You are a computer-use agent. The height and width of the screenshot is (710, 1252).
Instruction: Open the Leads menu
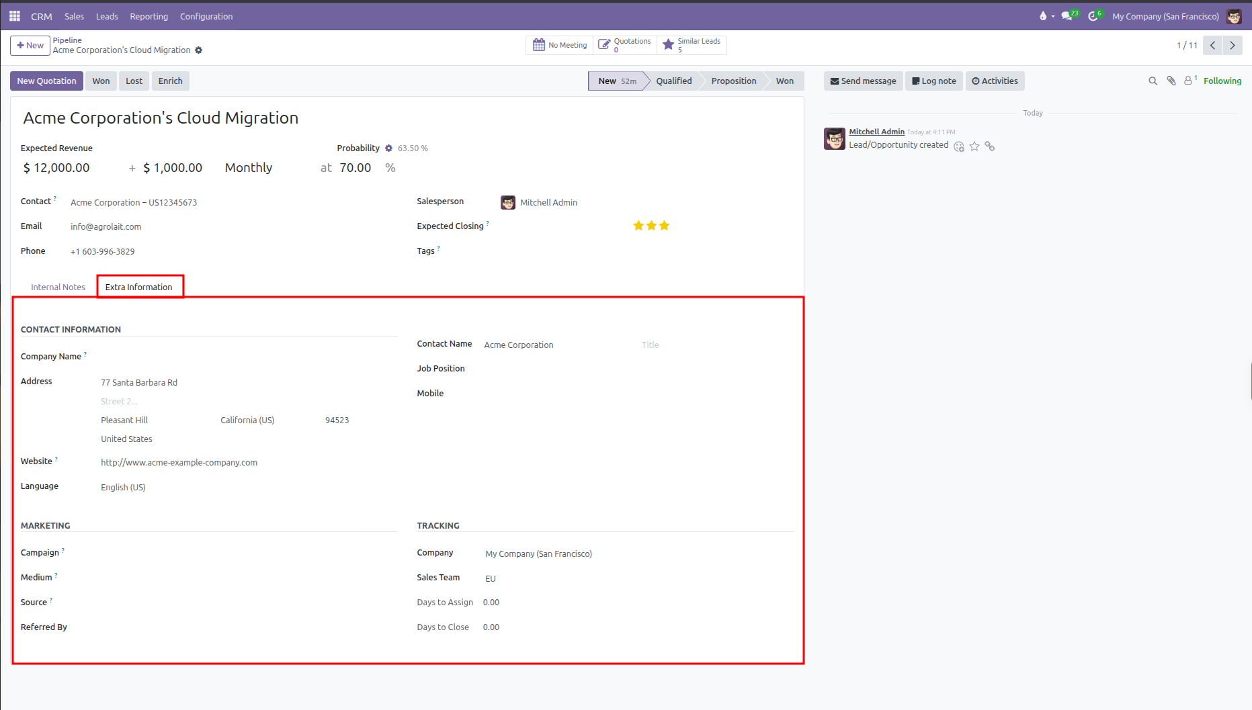pos(107,16)
